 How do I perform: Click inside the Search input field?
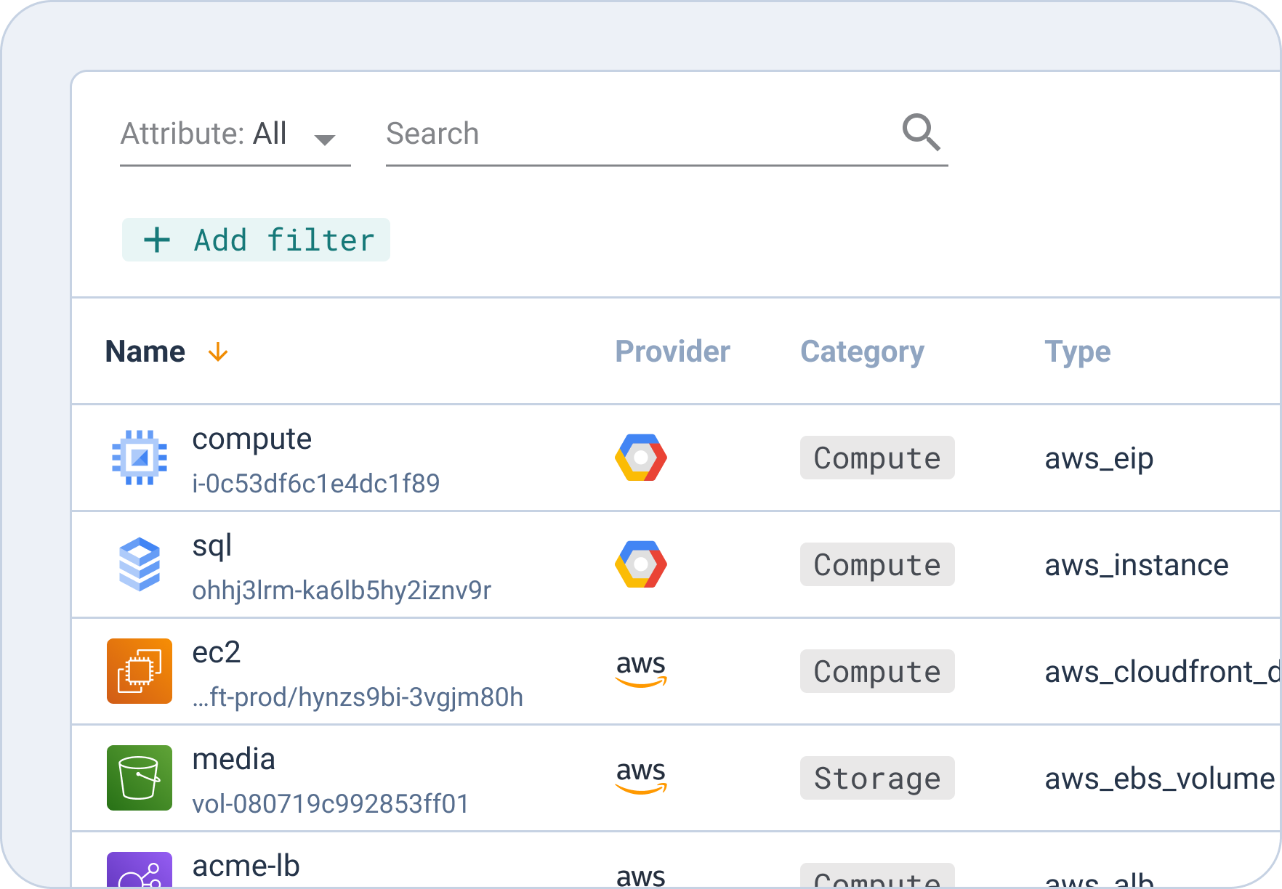click(654, 134)
